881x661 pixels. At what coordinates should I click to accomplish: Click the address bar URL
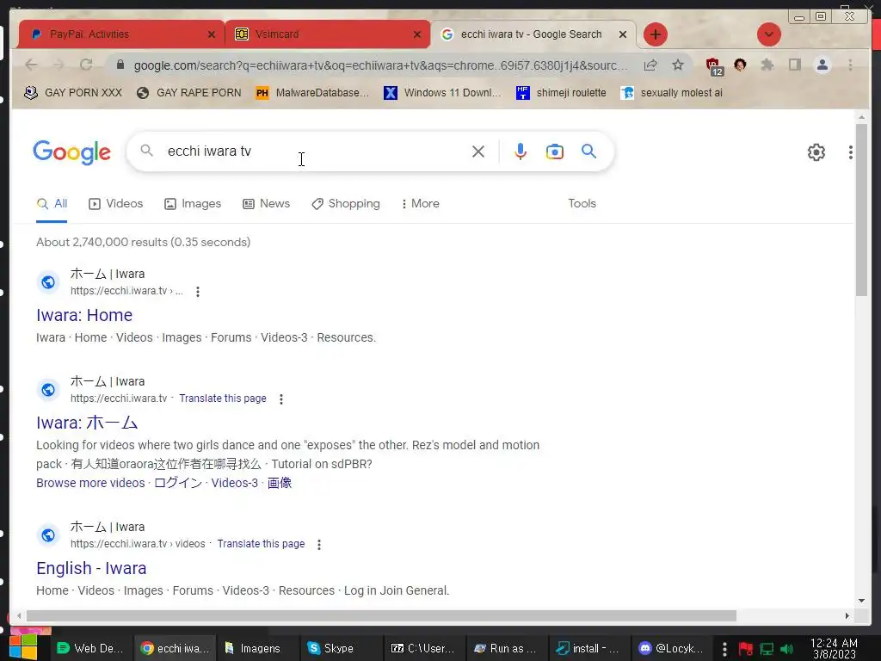tap(380, 65)
